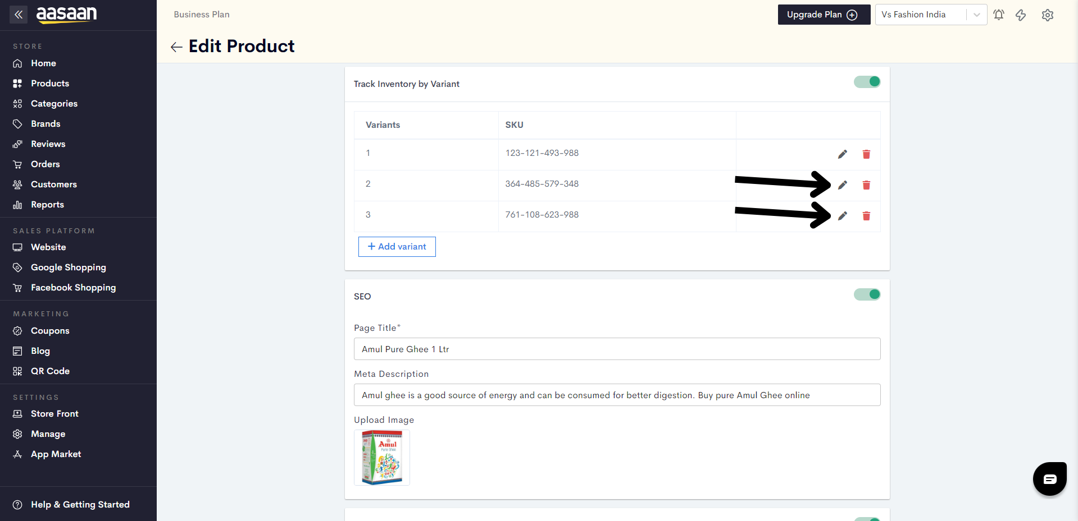Click the lightning bolt icon
Image resolution: width=1078 pixels, height=521 pixels.
coord(1021,15)
